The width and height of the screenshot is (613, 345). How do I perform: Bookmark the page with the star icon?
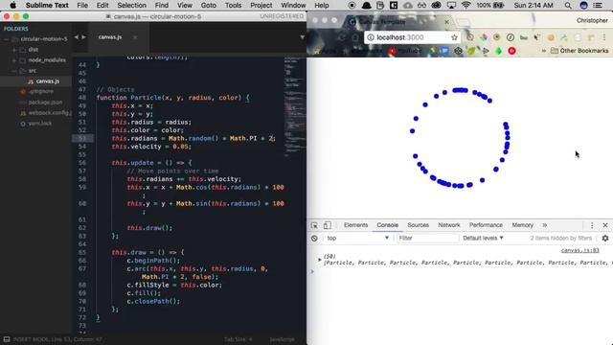point(454,37)
